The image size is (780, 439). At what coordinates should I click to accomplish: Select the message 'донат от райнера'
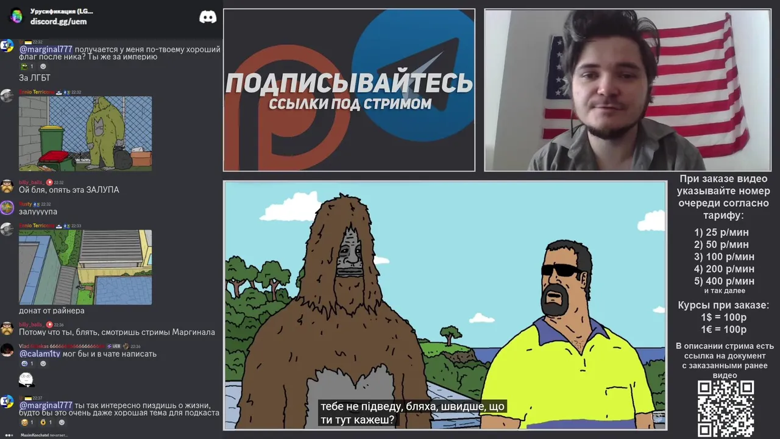coord(52,310)
